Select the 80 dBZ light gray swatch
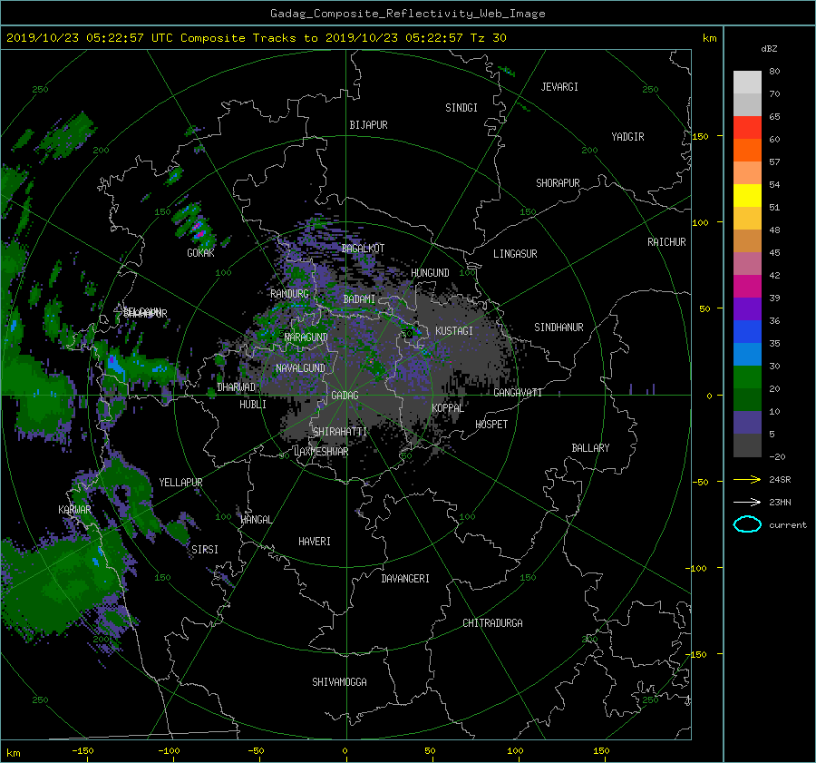Screen dimensions: 816x763 [747, 82]
